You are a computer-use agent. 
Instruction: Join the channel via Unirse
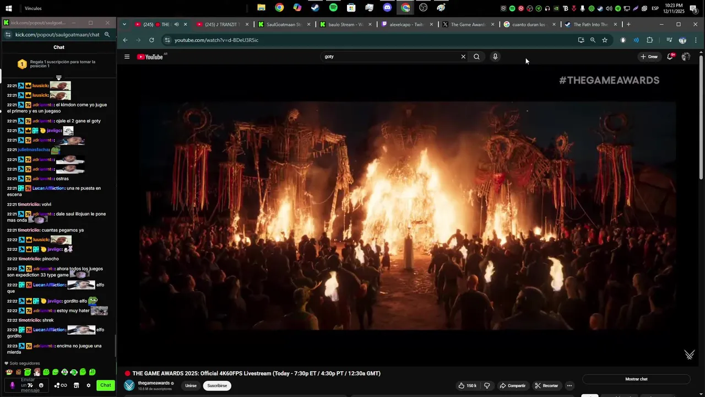[191, 385]
